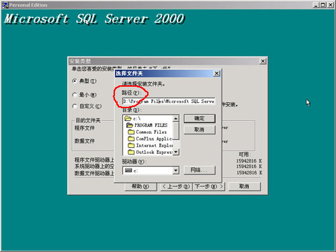This screenshot has height=252, width=336.
Task: Select the 最小 (Minimum) radio button
Action: point(75,95)
